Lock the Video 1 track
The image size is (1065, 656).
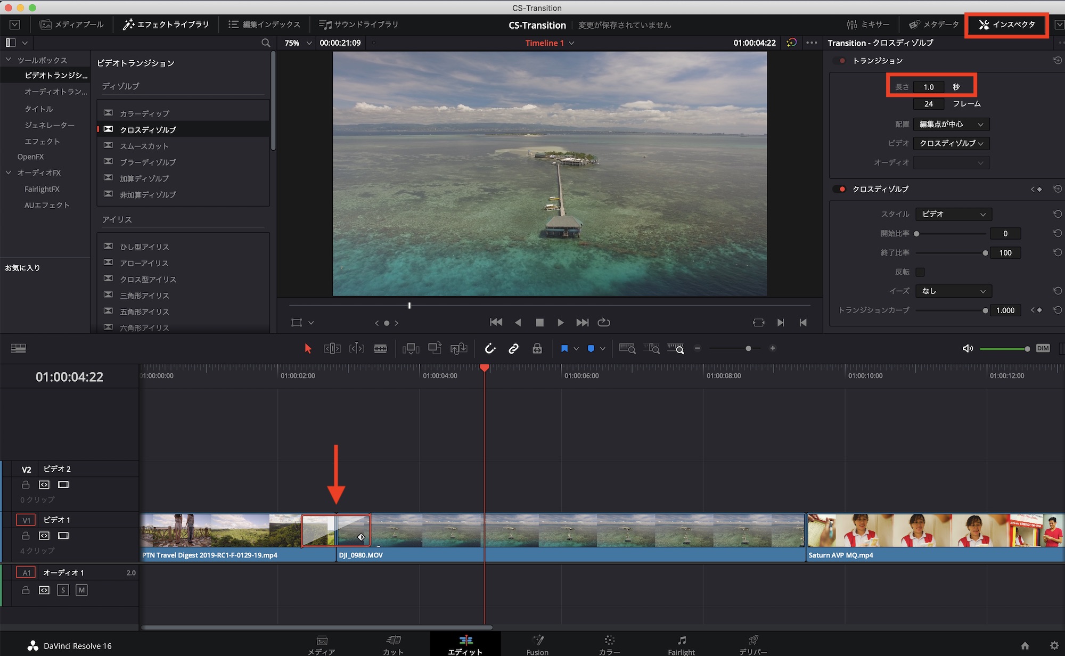(26, 536)
